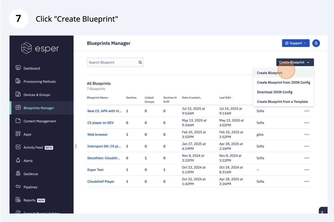334x222 pixels.
Task: Click the Provisioning Methods icon
Action: (x=18, y=81)
